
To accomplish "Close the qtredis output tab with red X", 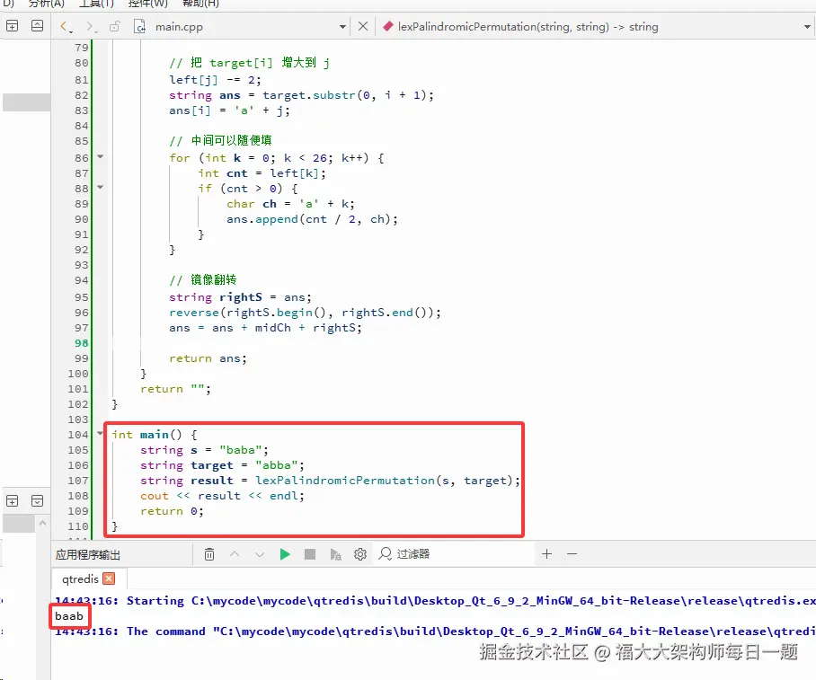I will (x=109, y=578).
